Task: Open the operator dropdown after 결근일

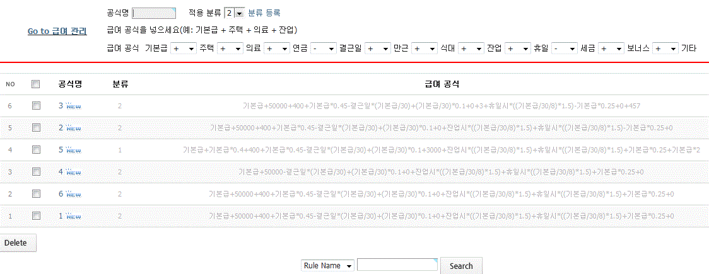Action: (x=378, y=49)
